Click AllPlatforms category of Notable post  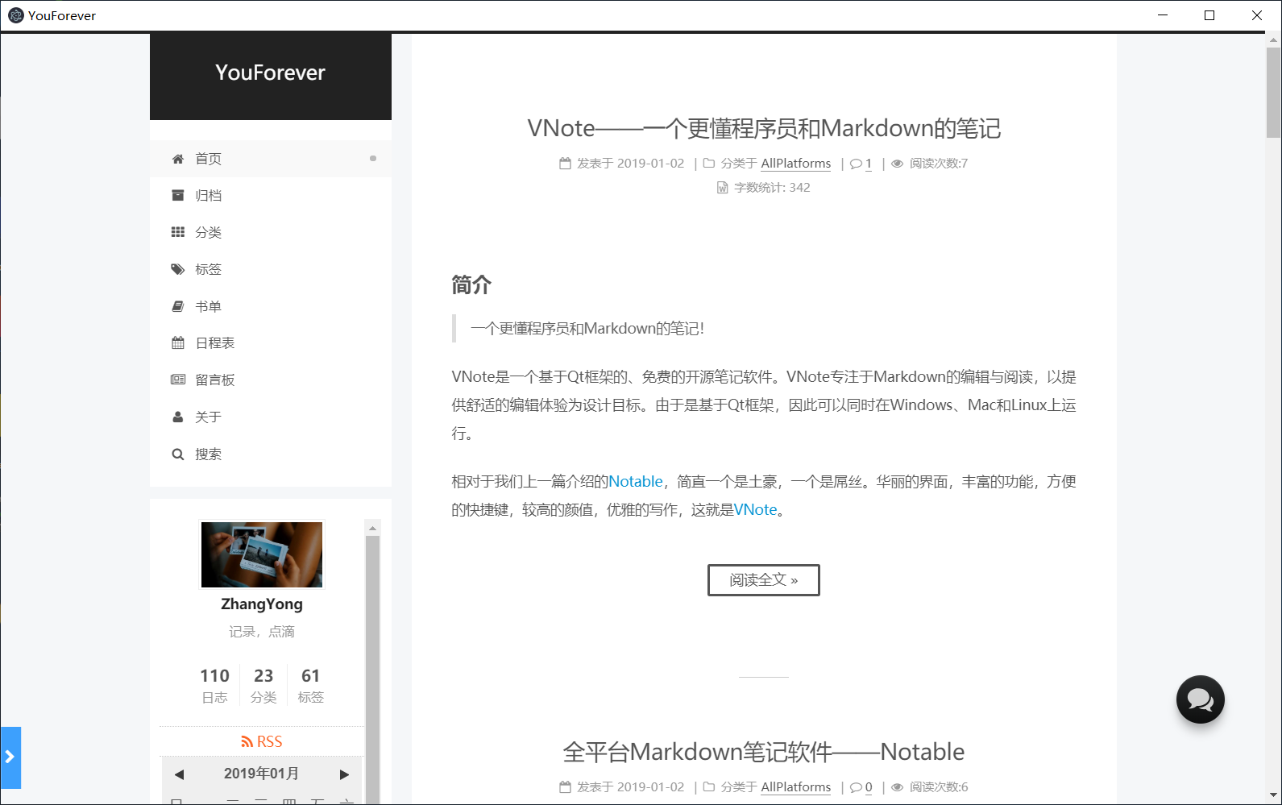point(796,787)
